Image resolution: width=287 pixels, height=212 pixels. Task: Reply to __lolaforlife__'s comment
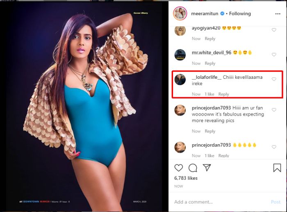pos(224,94)
